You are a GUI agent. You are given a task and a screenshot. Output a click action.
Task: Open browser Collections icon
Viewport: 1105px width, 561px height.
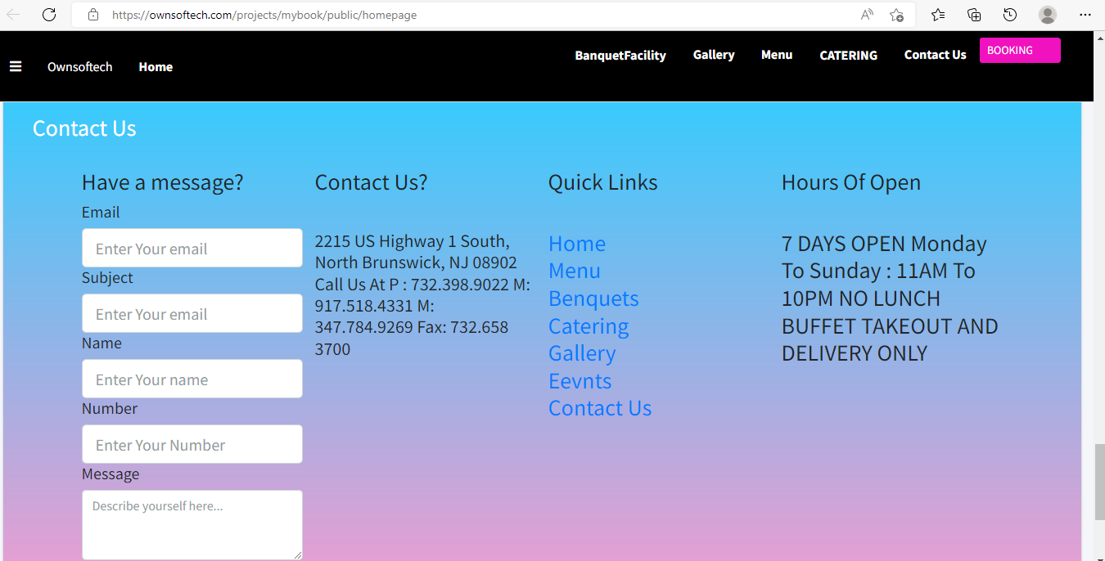click(x=974, y=15)
